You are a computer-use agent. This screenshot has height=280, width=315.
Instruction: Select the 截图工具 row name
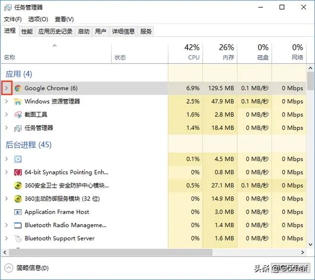(x=36, y=115)
